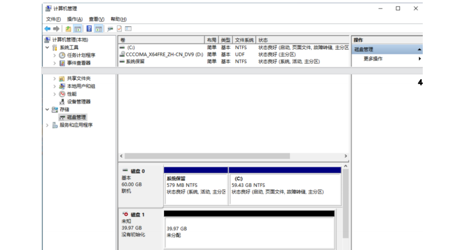Viewport: 452px width, 250px height.
Task: Expand the 服务和应用程序 tree branch
Action: [46, 125]
